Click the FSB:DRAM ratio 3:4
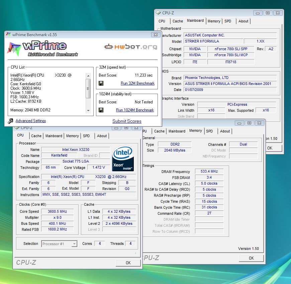The height and width of the screenshot is (284, 291). (x=209, y=177)
